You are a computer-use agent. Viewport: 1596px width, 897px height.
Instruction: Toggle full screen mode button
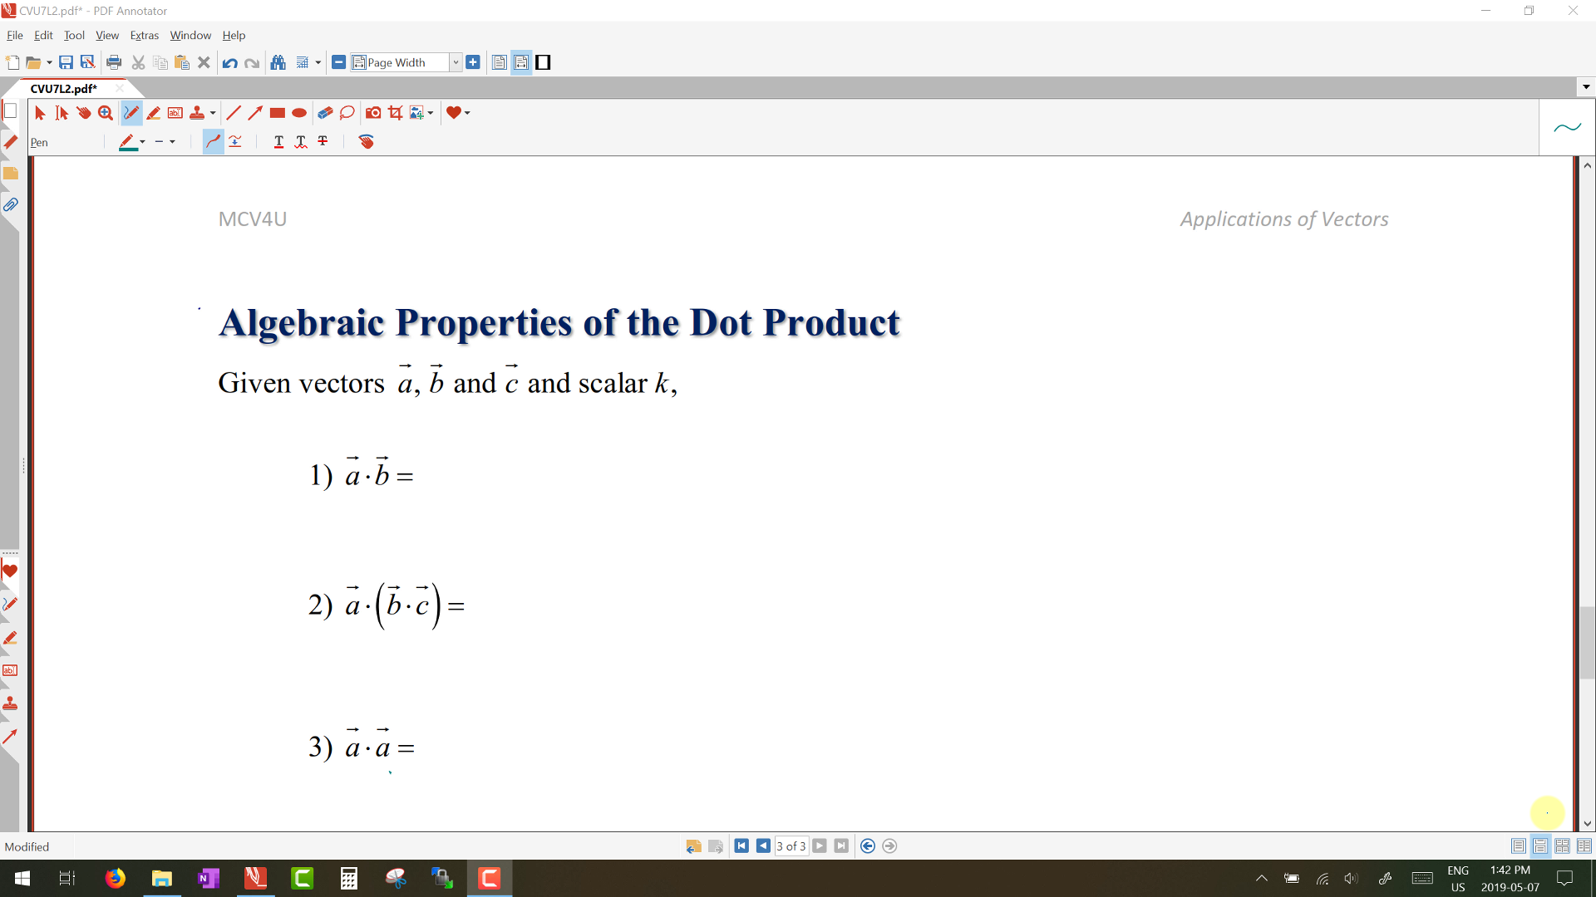543,62
